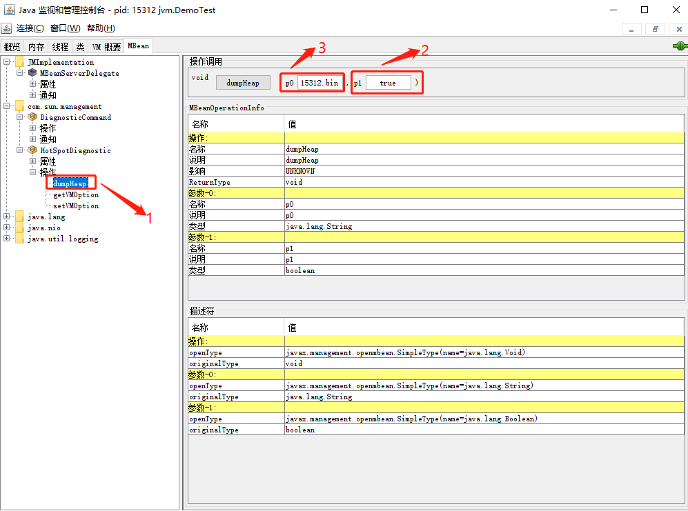Collapse the JMImplementation tree node
The height and width of the screenshot is (511, 688).
click(7, 62)
